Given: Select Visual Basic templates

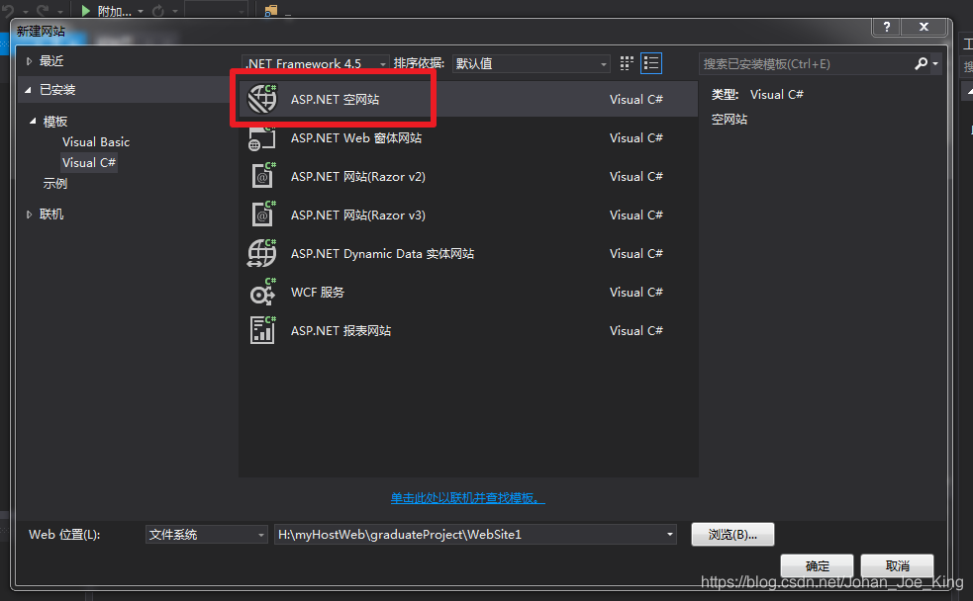Looking at the screenshot, I should 96,142.
